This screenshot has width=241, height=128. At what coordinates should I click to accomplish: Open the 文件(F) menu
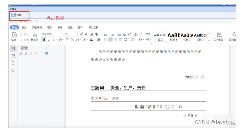13,9
